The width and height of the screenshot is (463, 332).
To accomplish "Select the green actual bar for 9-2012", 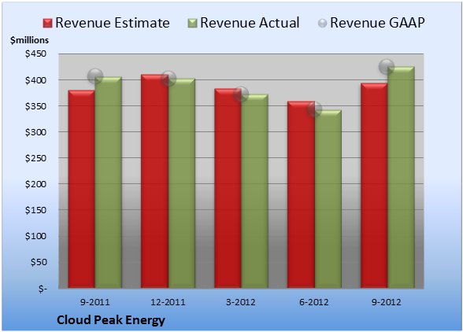I will click(x=401, y=177).
